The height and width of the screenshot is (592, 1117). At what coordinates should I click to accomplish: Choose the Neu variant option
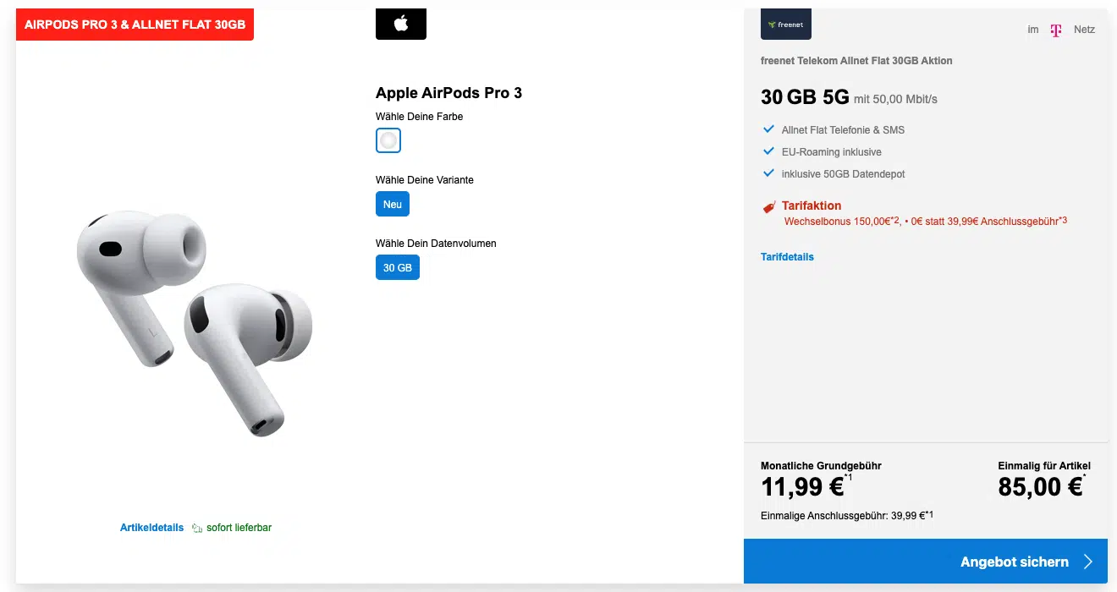[393, 204]
